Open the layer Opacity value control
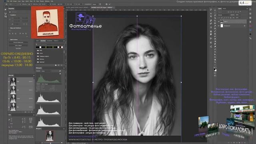This screenshot has height=144, width=256. click(237, 15)
